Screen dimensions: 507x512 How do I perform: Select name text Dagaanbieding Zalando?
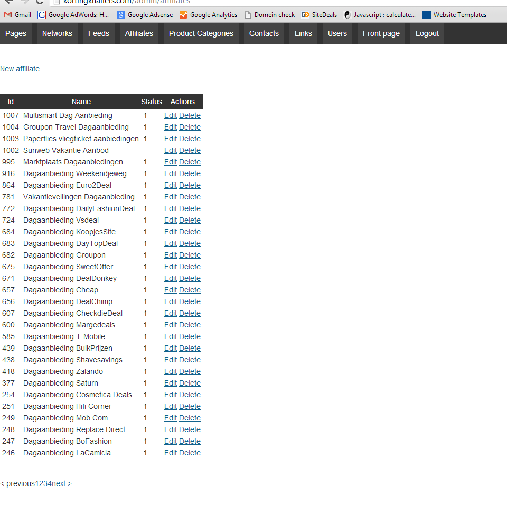tap(63, 372)
